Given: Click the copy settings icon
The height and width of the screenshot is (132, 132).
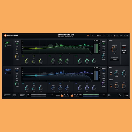Looking at the screenshot, I should (121, 35).
